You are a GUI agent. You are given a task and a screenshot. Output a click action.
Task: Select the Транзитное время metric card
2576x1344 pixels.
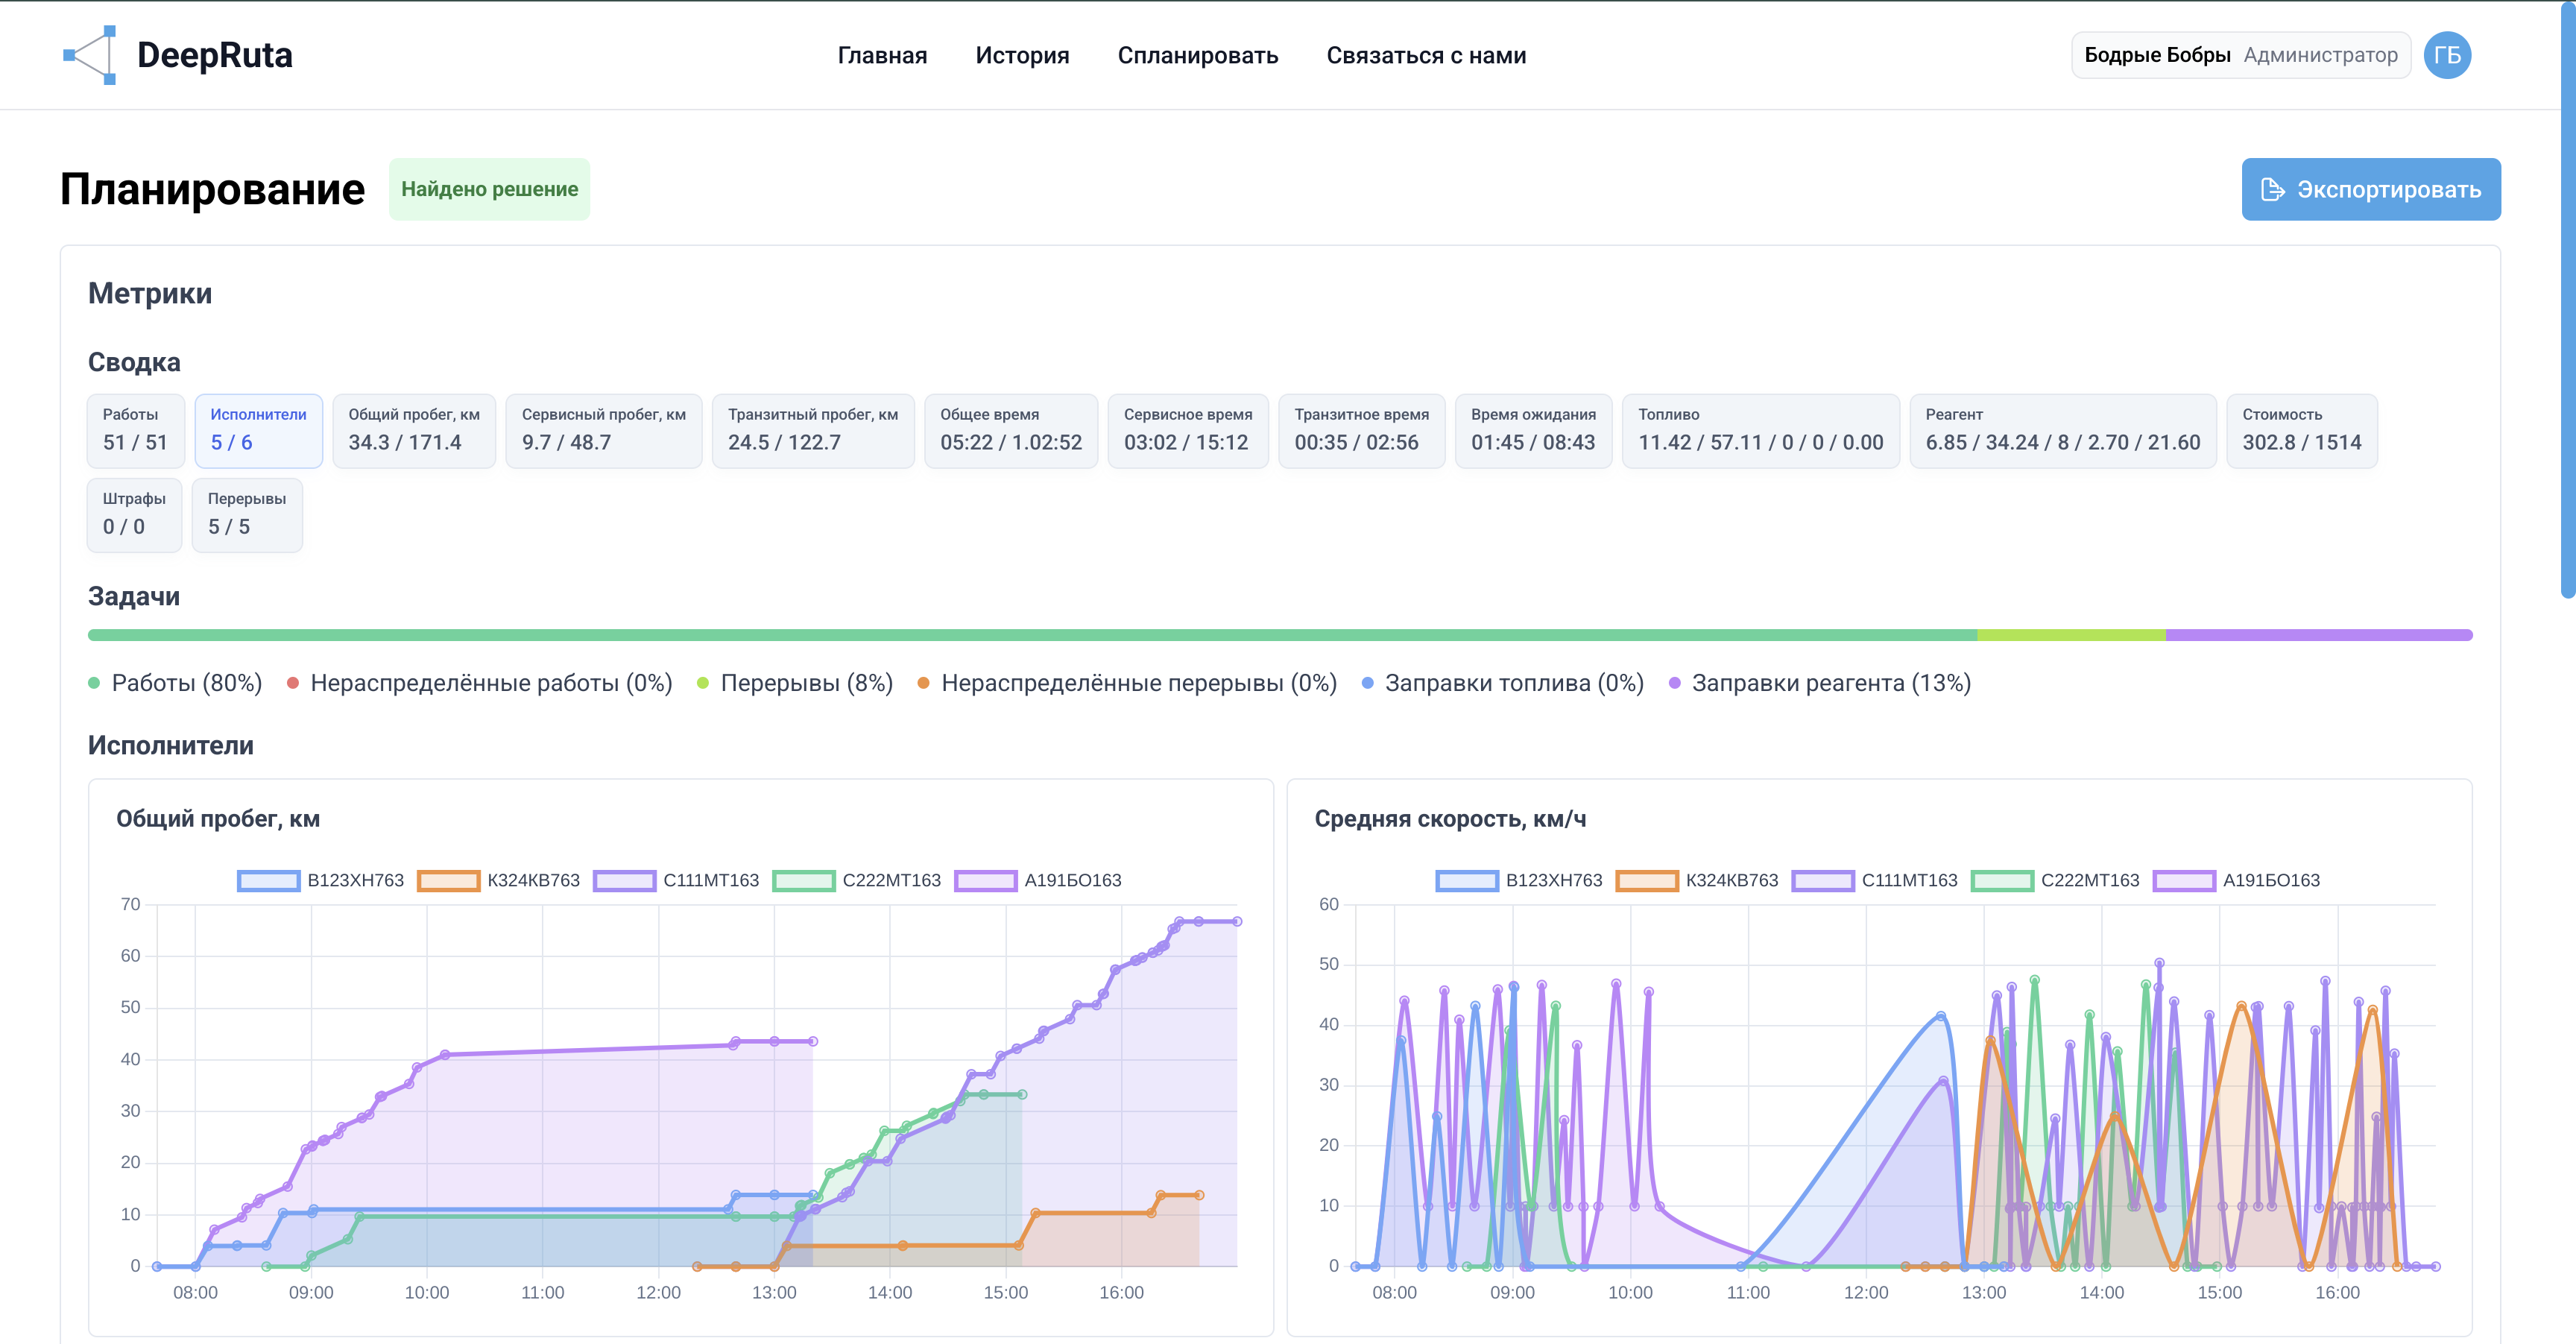coord(1362,430)
